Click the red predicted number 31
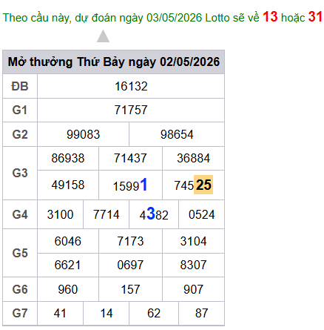Image resolution: width=324 pixels, height=330 pixels. click(315, 17)
